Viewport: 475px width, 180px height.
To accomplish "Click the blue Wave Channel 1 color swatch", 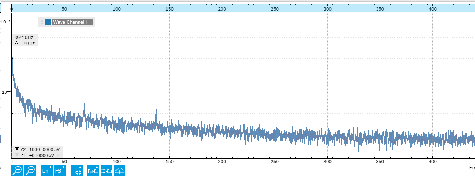I will [x=48, y=22].
